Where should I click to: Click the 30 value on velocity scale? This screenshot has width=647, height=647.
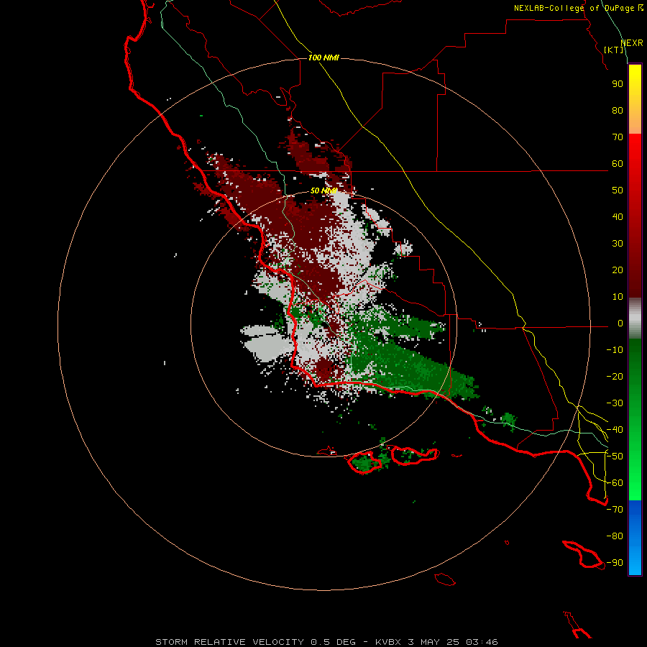tap(618, 244)
